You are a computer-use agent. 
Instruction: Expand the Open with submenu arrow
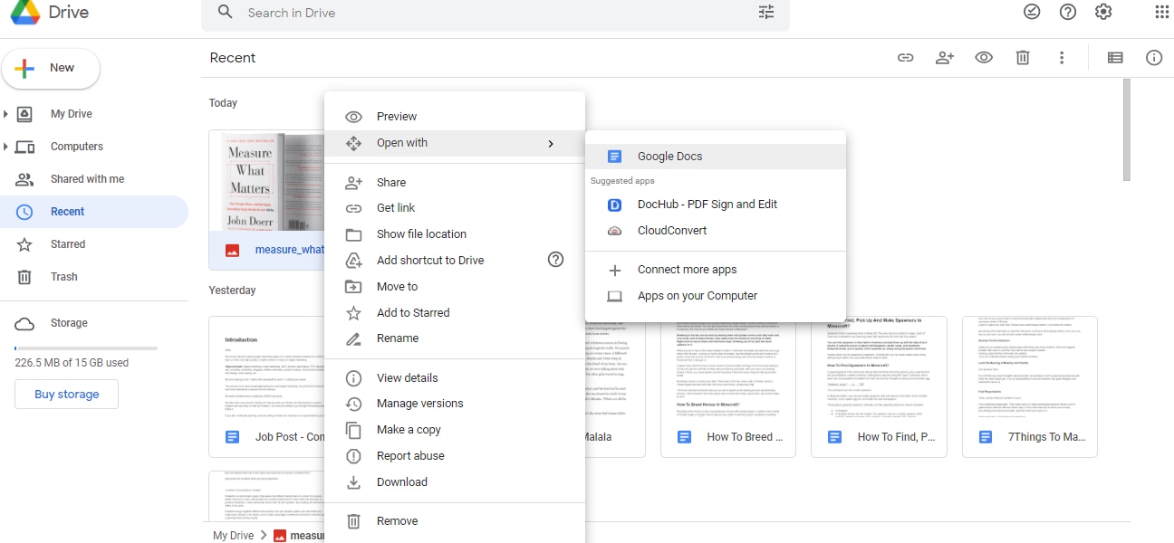(550, 143)
